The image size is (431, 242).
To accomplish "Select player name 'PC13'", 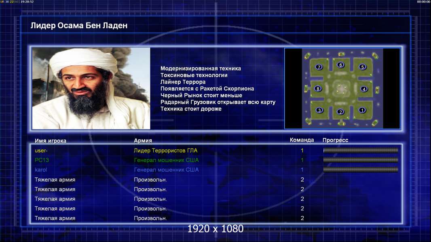I will [42, 160].
